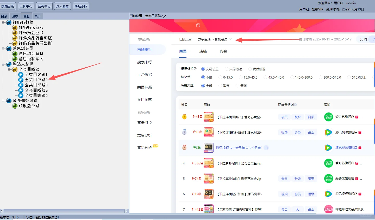
Task: Click the icon beside 蝉妈妈运营版
Action: (15, 28)
